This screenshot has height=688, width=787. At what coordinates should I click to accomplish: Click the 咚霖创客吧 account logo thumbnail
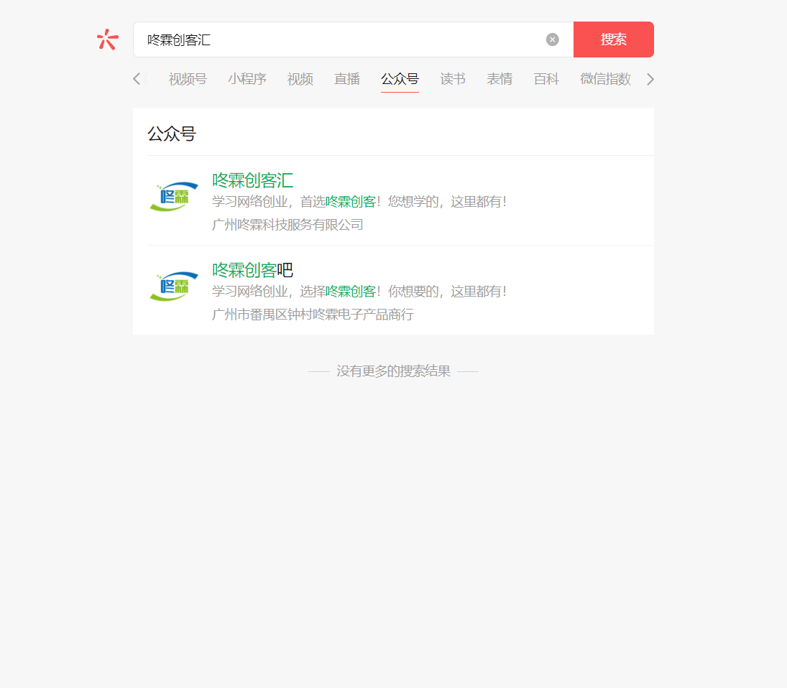(174, 287)
